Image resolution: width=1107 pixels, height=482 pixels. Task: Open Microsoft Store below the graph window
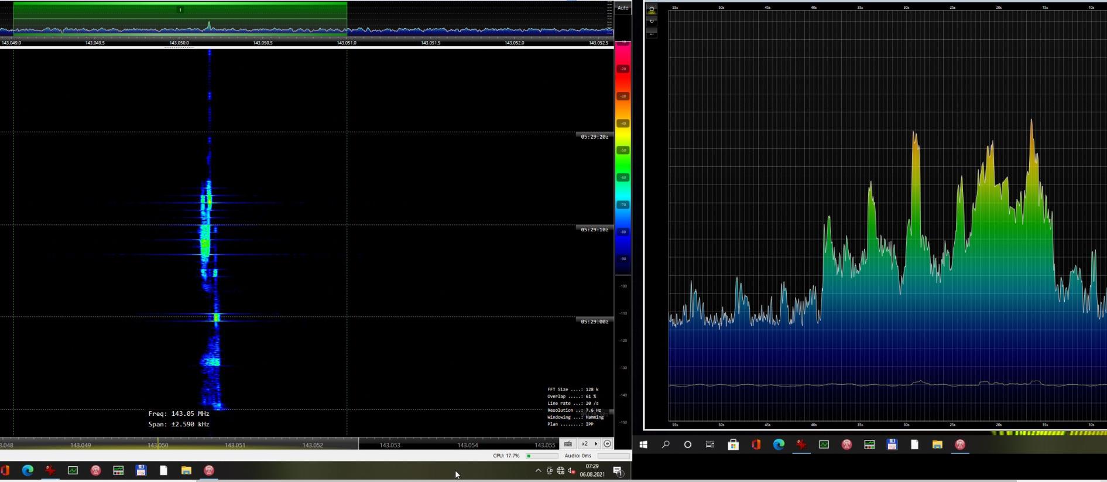733,445
